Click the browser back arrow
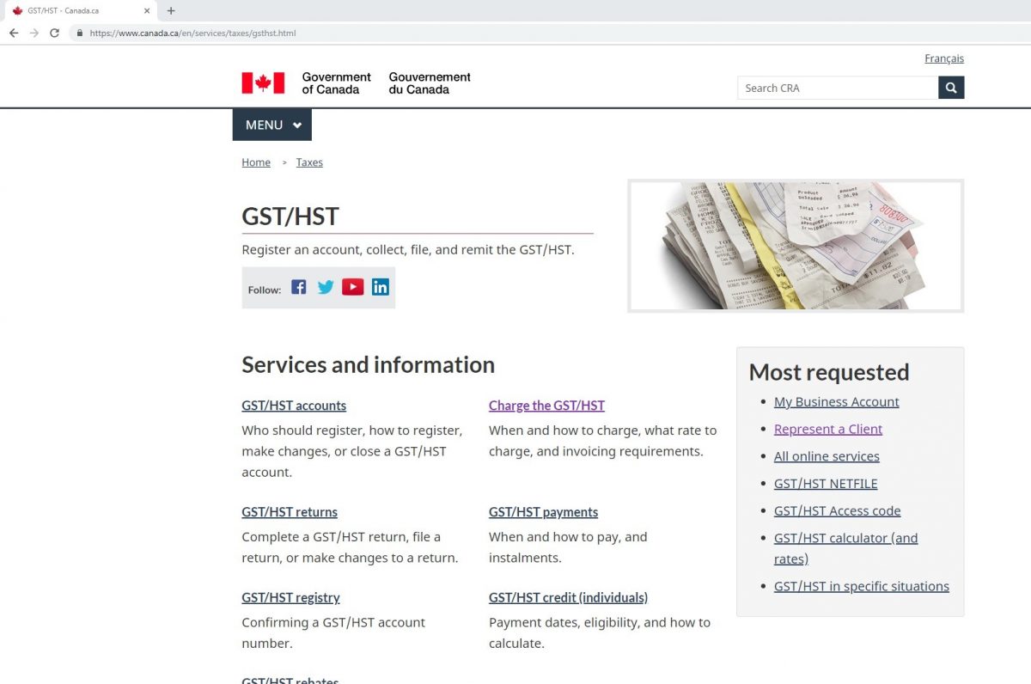This screenshot has height=684, width=1031. click(x=14, y=33)
